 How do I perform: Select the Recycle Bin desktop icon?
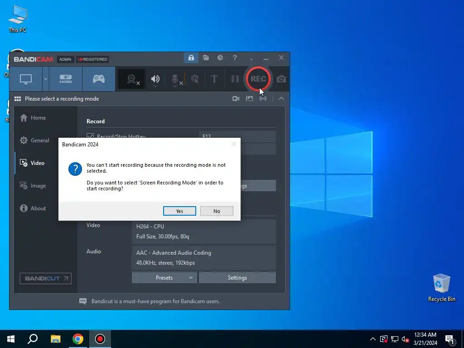point(441,288)
